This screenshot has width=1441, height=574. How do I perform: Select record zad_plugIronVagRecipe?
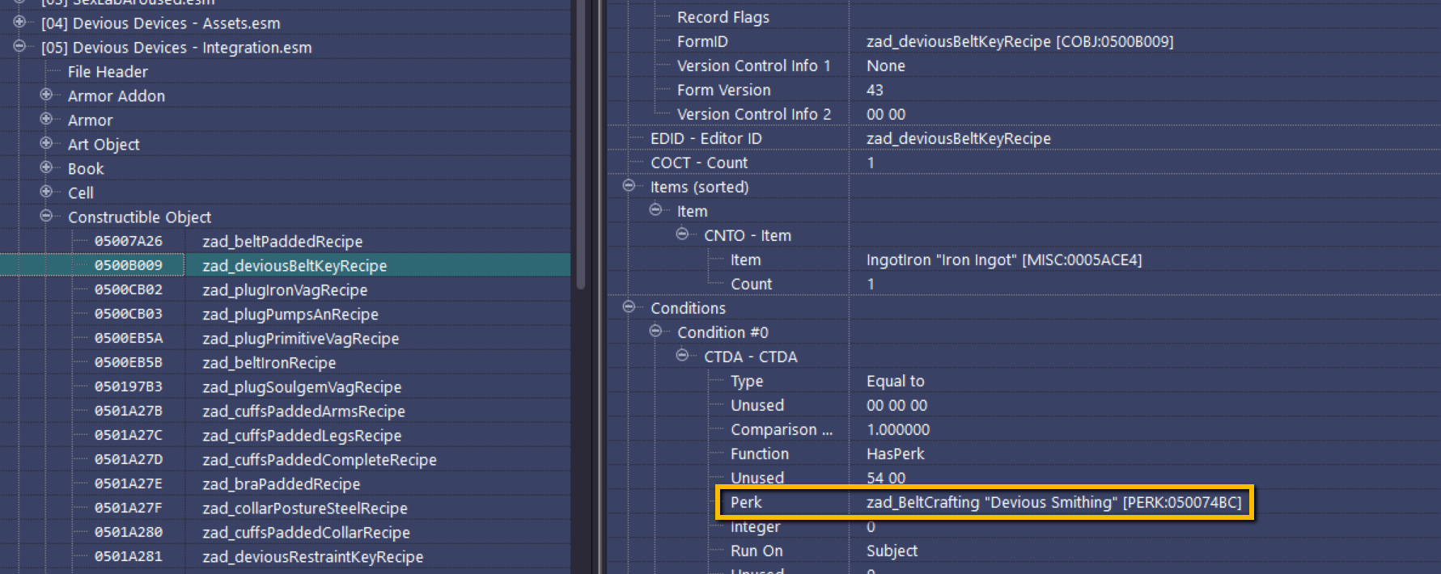(285, 290)
